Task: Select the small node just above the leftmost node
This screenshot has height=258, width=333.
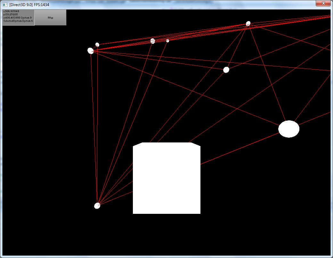Action: click(x=97, y=44)
